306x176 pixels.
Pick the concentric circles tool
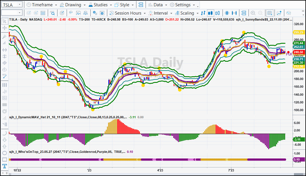pos(4,111)
